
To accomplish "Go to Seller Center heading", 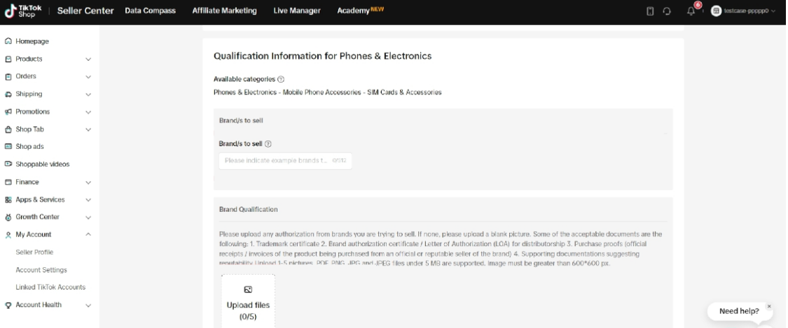I will (85, 10).
